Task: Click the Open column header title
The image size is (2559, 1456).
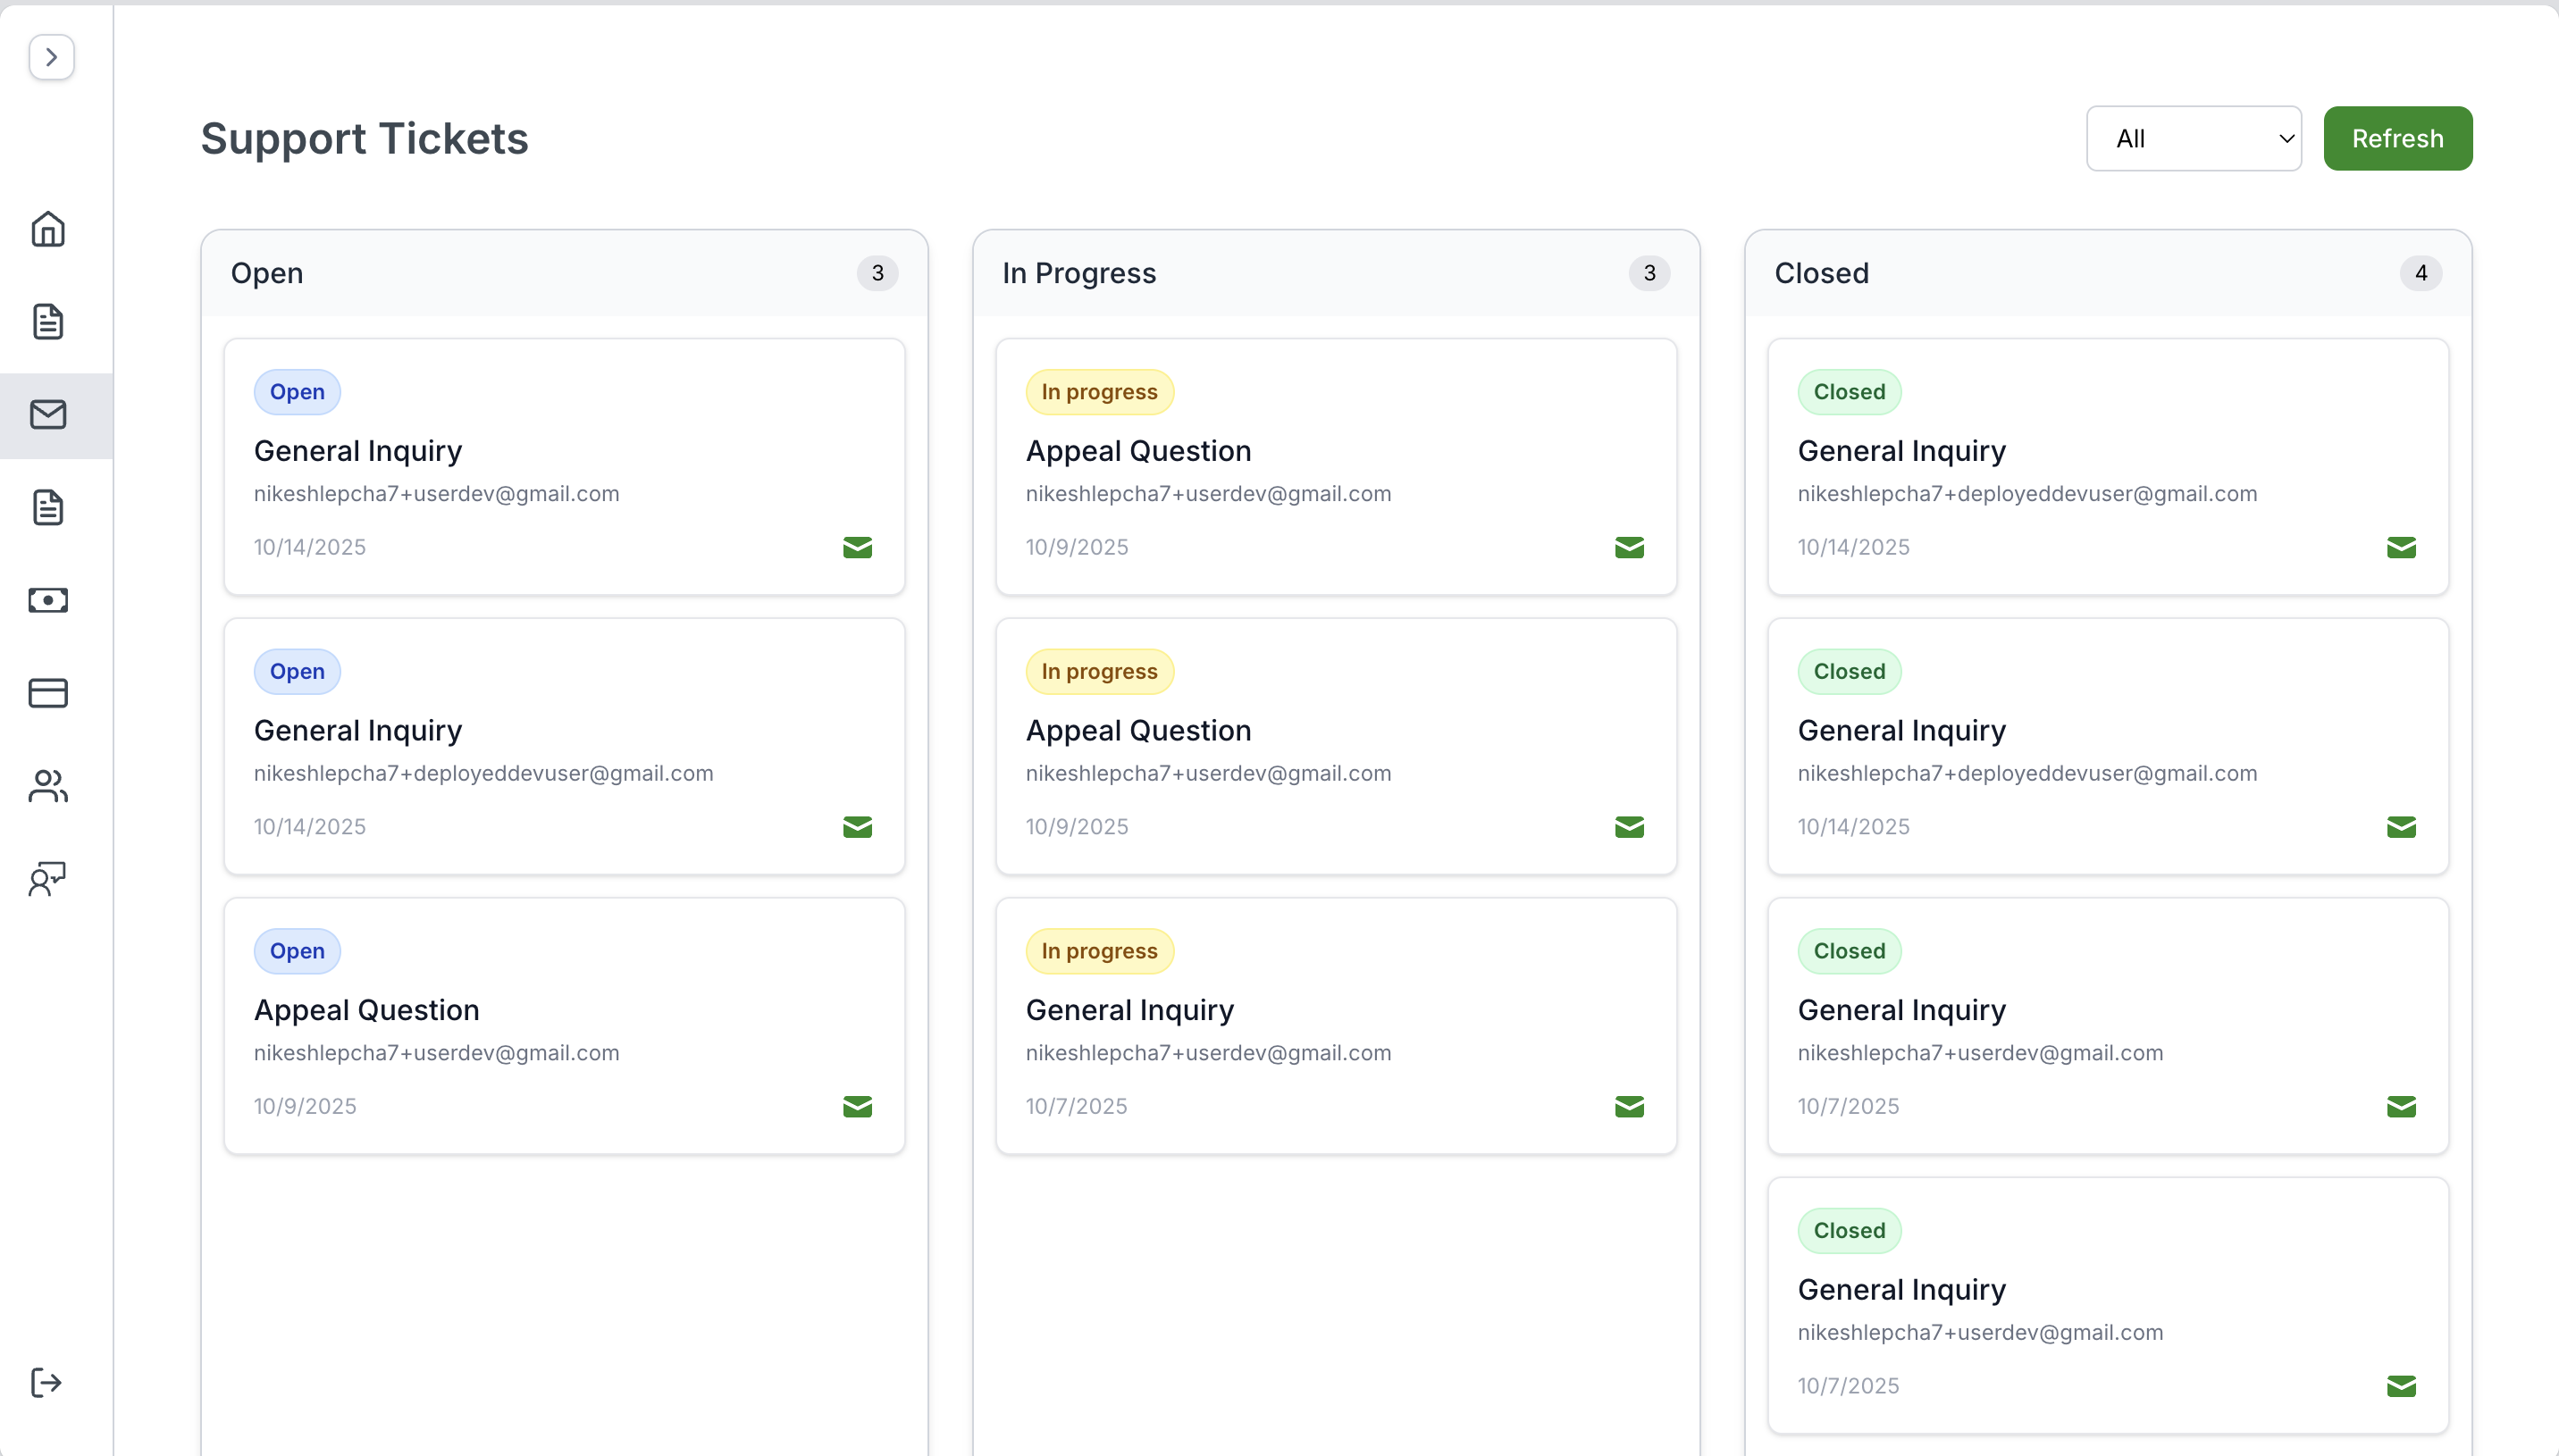Action: [267, 273]
